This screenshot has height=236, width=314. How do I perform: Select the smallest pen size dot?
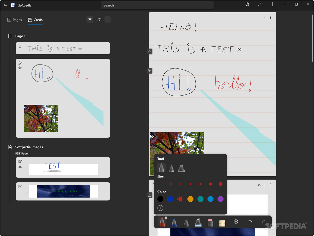click(160, 184)
